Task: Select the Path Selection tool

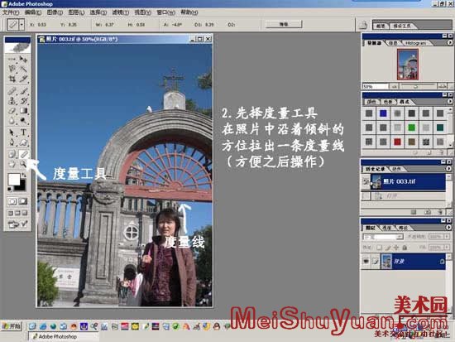Action: [12, 132]
